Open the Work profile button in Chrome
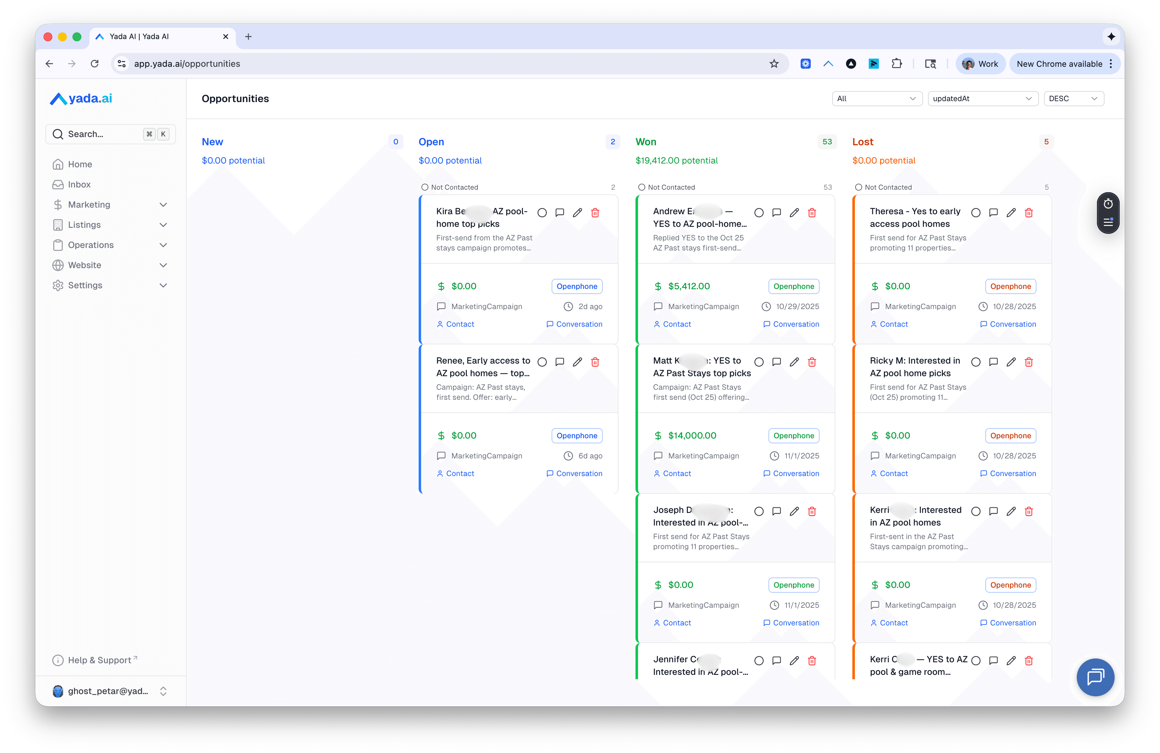 pos(981,64)
